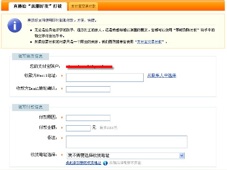Select the 直接给“亲朋好友”打钱 tab
The width and height of the screenshot is (227, 170).
tap(38, 6)
